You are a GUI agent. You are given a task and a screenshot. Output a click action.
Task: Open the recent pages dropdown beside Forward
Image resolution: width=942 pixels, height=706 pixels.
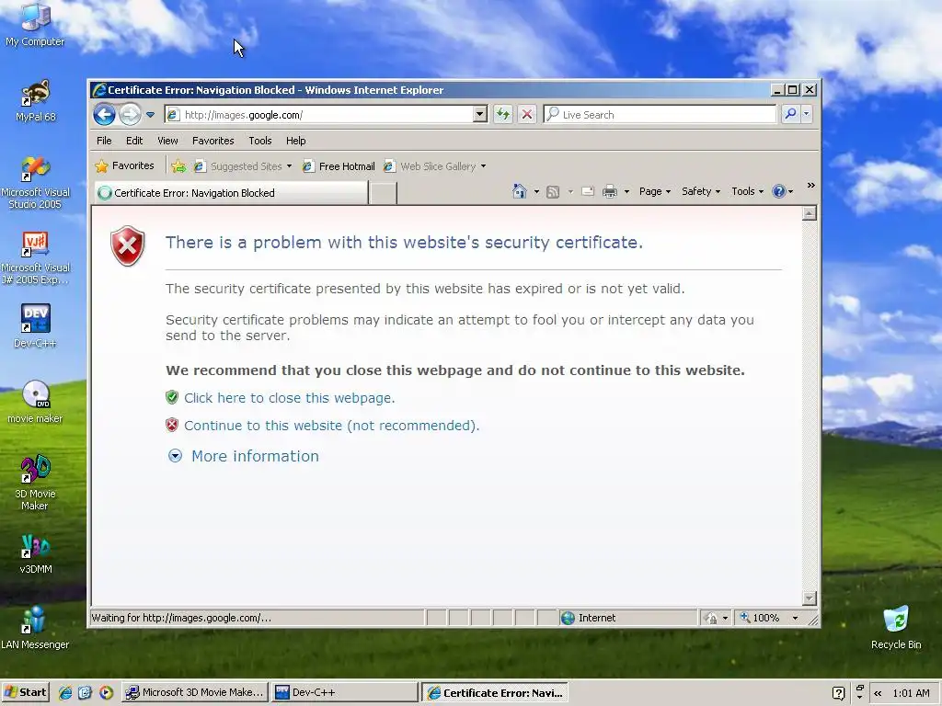pos(150,114)
